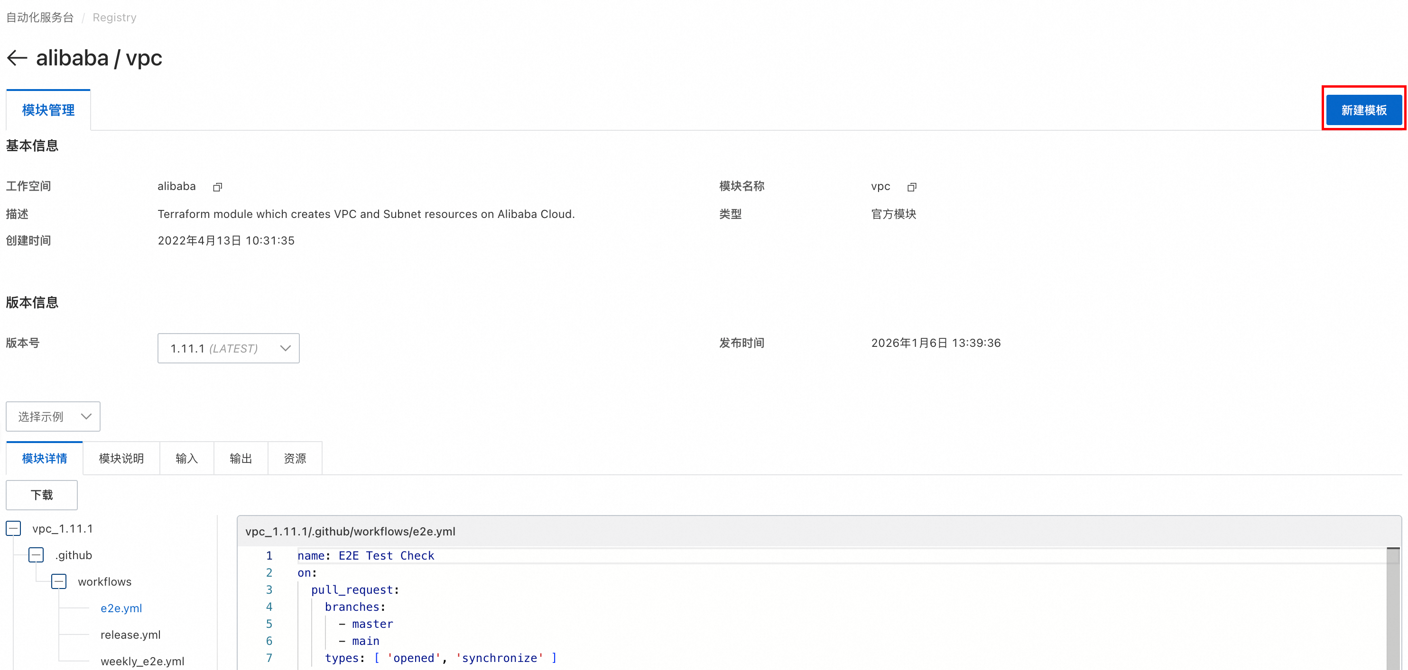
Task: Click the back arrow beside alibaba / vpc
Action: tap(17, 58)
